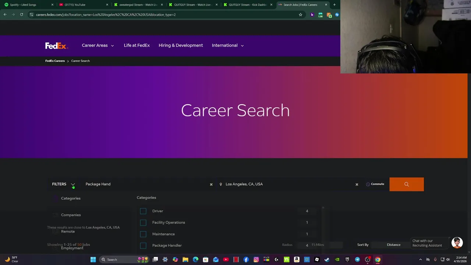Image resolution: width=471 pixels, height=265 pixels.
Task: Bookmark this page with the star icon
Action: pos(300,15)
